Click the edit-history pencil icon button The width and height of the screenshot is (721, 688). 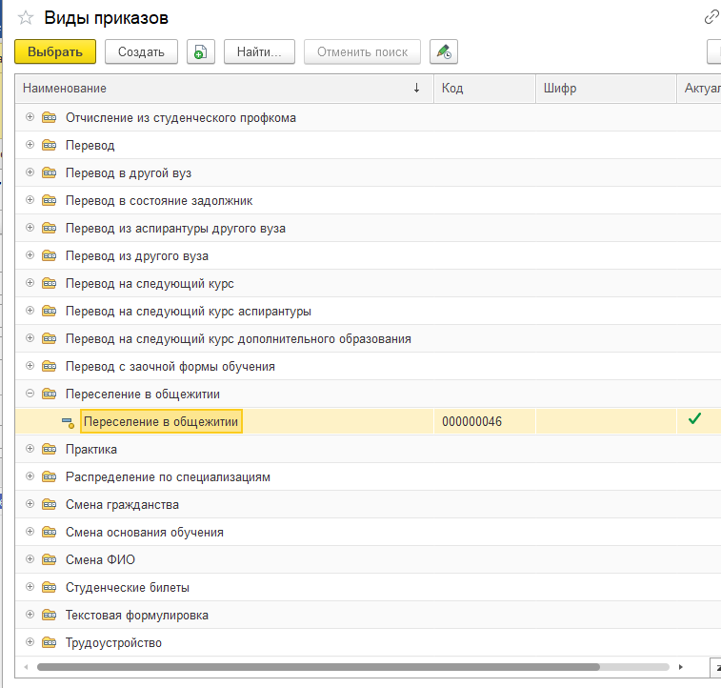coord(444,51)
